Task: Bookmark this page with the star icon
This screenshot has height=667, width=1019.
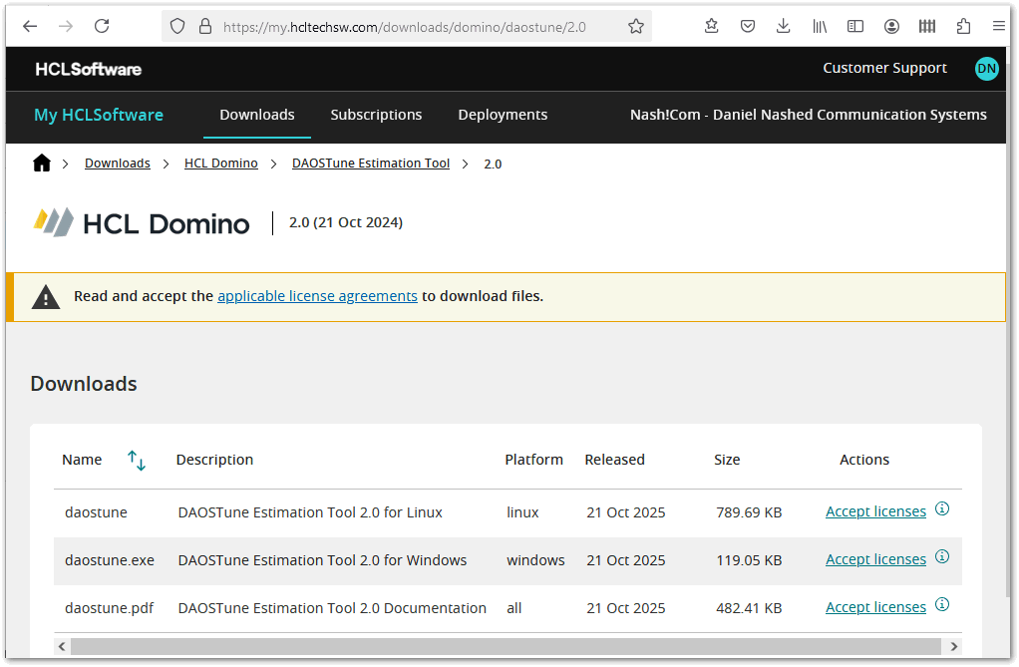Action: pyautogui.click(x=635, y=27)
